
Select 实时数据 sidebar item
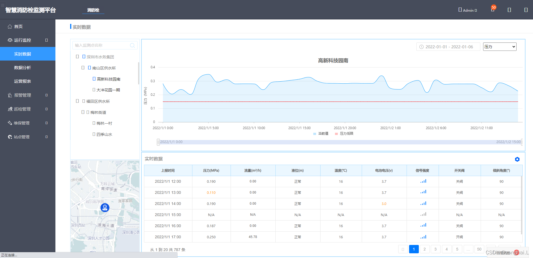(28, 54)
